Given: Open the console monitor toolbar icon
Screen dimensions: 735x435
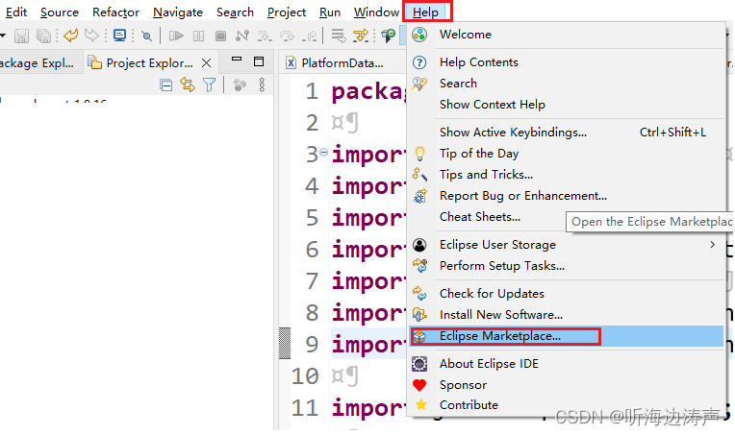Looking at the screenshot, I should click(120, 36).
